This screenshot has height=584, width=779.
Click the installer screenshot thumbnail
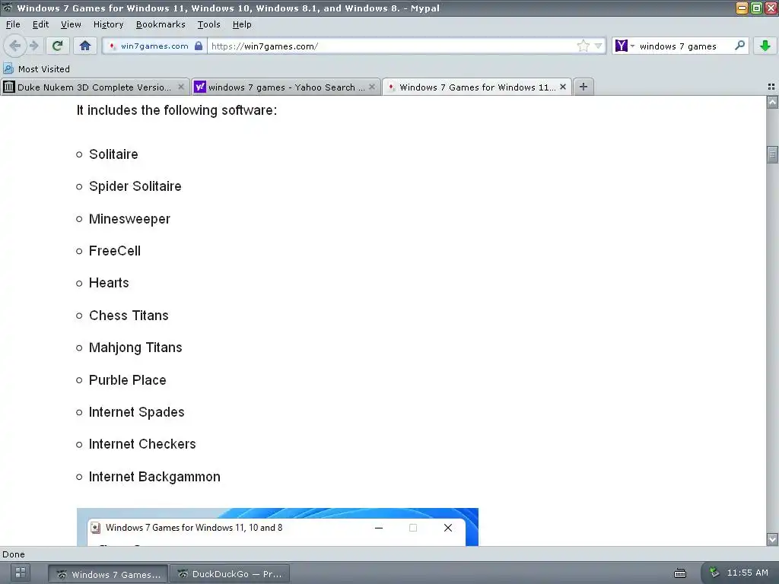(x=277, y=527)
